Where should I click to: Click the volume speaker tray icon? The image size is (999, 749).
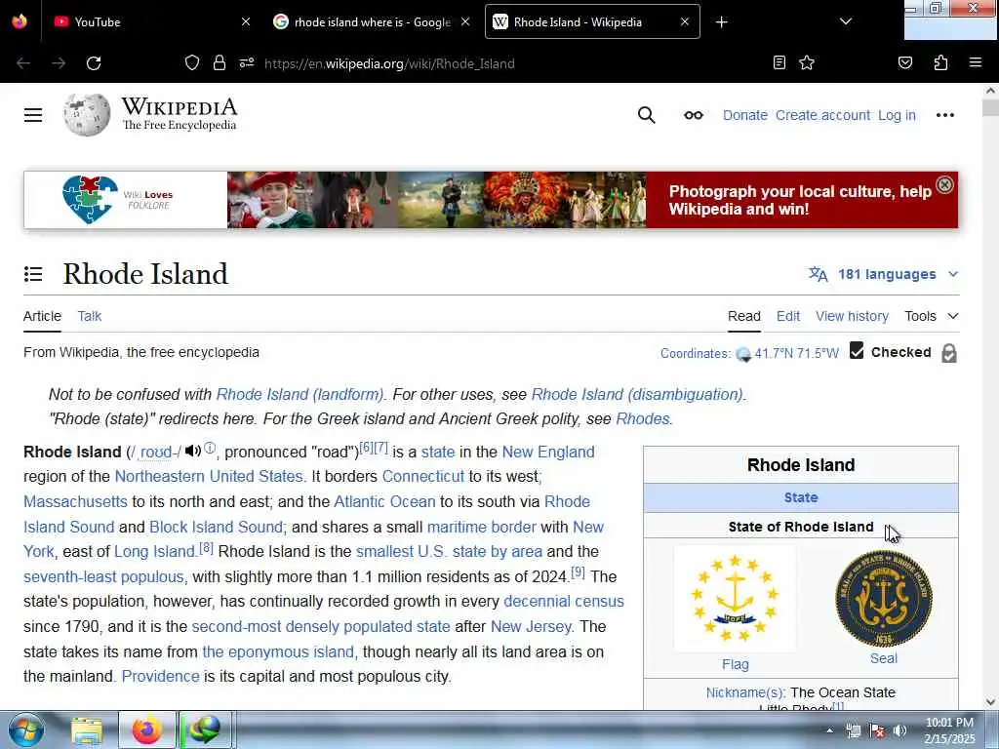click(899, 730)
